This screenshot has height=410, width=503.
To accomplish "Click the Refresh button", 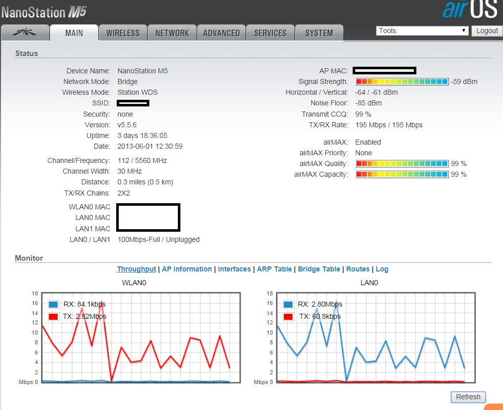I will (x=468, y=397).
